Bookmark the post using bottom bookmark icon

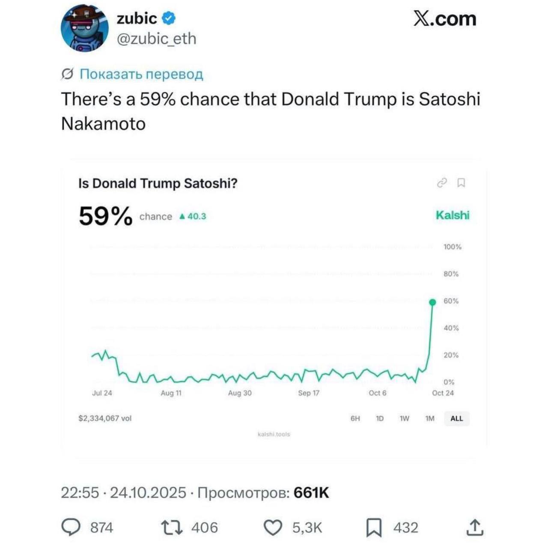[x=374, y=527]
